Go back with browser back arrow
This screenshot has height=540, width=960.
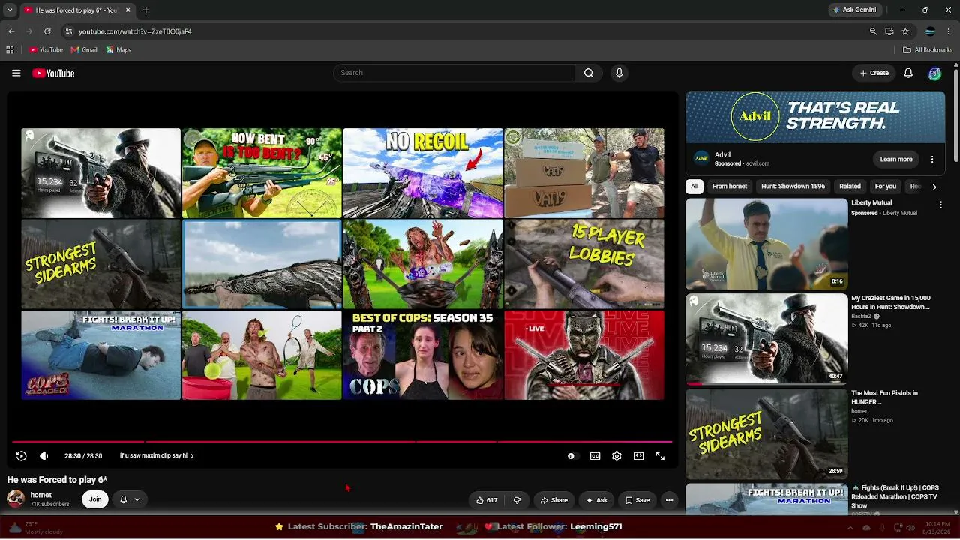point(11,31)
